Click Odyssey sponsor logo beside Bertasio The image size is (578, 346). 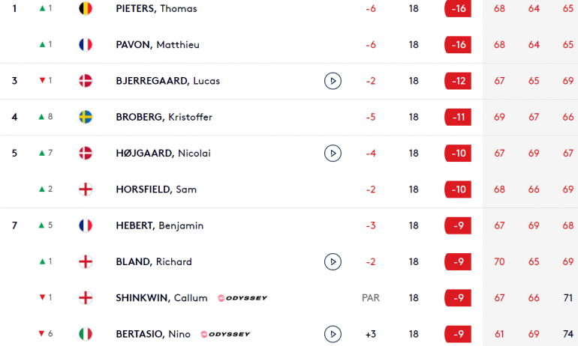click(x=225, y=334)
